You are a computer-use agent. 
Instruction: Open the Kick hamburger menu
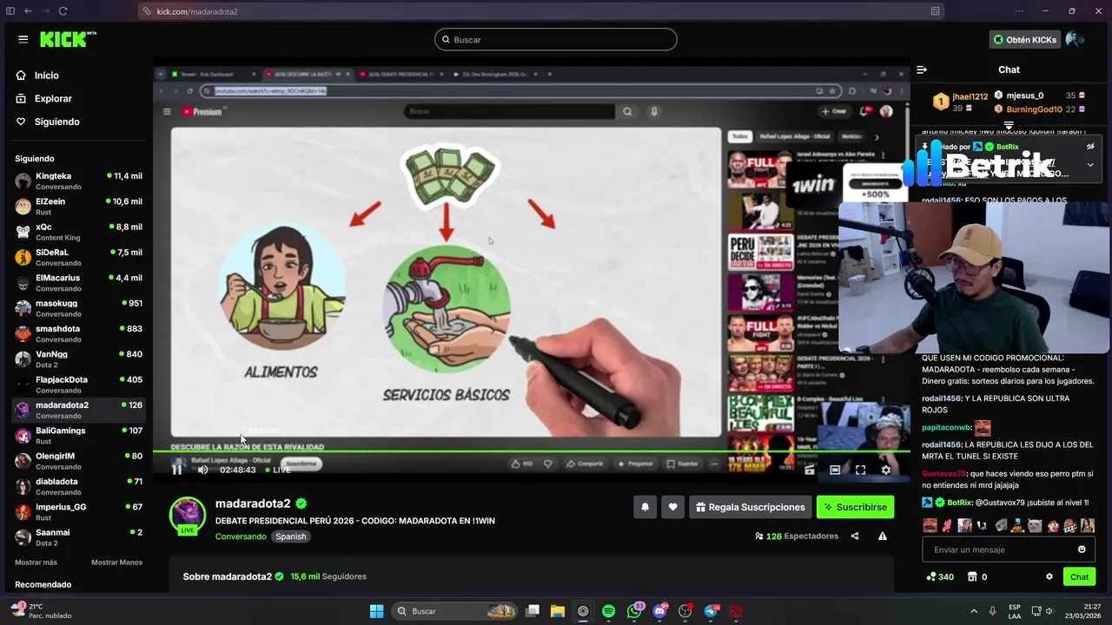pos(23,39)
